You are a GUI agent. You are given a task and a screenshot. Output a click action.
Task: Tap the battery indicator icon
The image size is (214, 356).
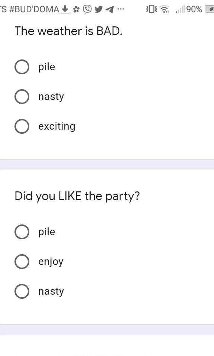coord(209,9)
